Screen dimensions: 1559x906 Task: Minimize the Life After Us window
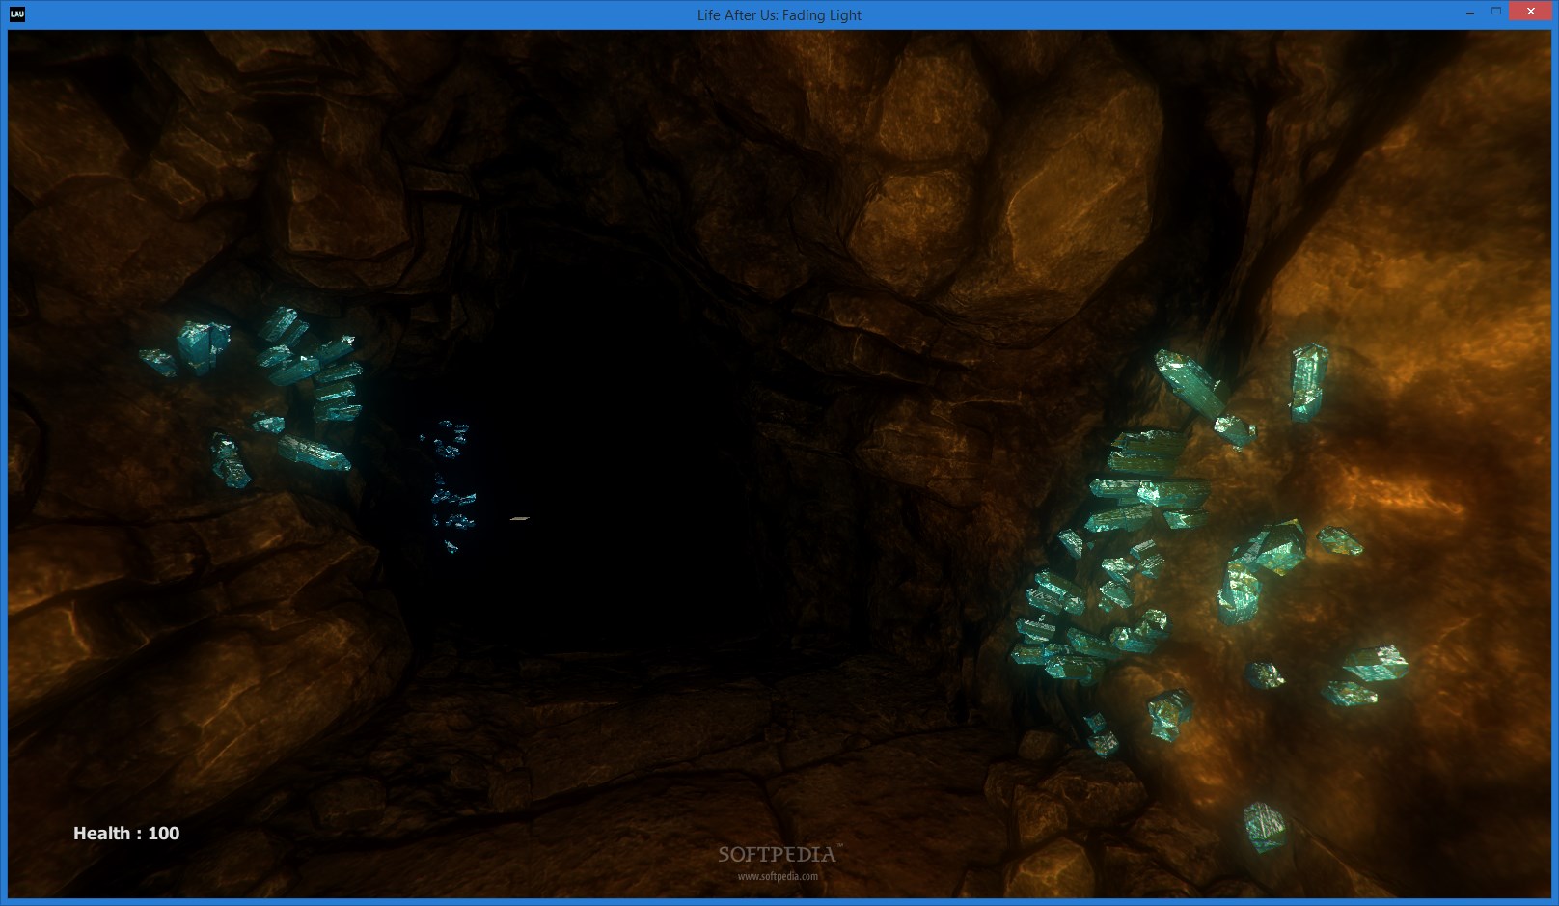pyautogui.click(x=1469, y=13)
